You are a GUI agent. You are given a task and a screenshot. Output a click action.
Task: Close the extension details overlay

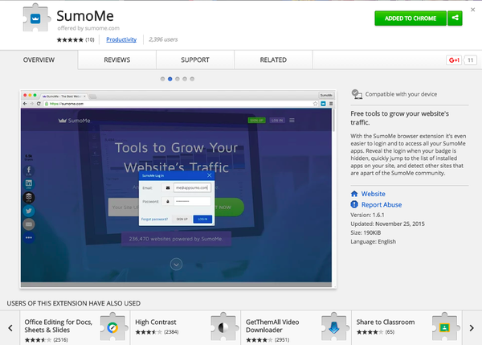click(473, 10)
